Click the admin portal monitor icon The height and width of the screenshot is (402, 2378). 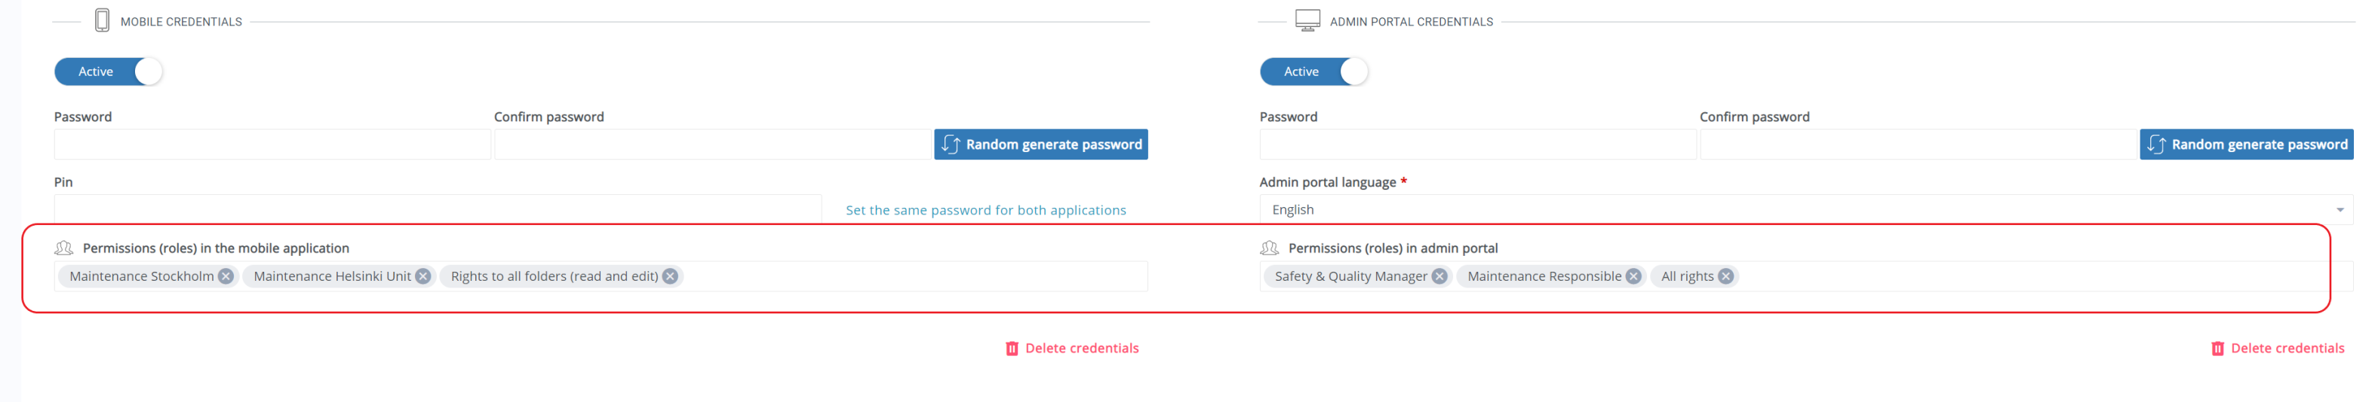(1307, 20)
